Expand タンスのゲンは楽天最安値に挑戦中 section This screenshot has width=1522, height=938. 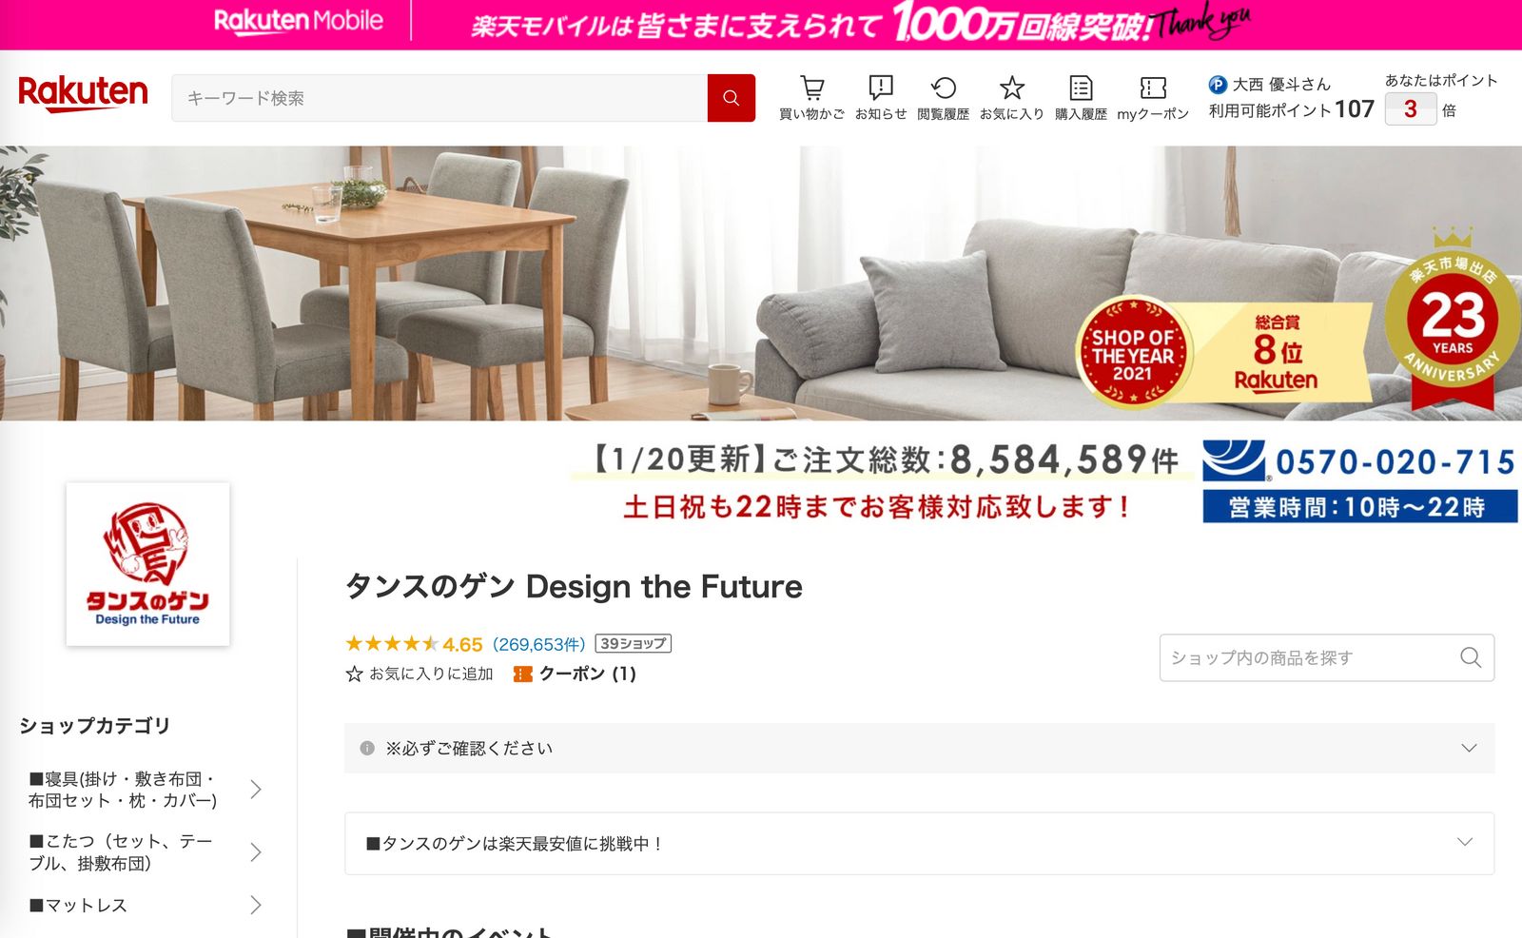click(919, 843)
